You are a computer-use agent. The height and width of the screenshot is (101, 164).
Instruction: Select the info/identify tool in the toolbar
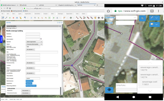tap(3, 18)
